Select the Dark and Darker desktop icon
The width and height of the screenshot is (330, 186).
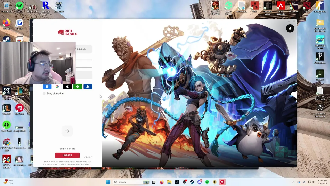click(x=268, y=8)
